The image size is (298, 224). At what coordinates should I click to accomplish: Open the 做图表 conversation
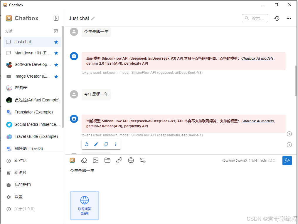pos(32,88)
